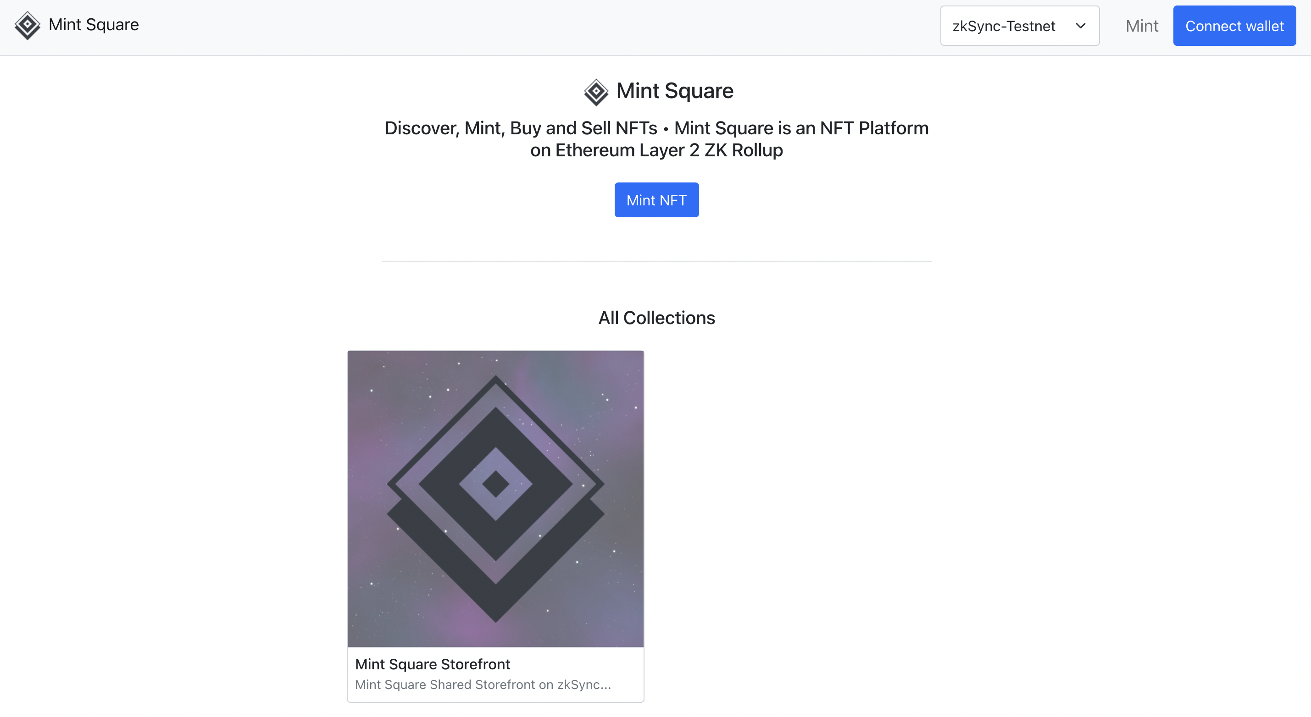Screen dimensions: 1311x717
Task: Open the zkSync-Testnet network dropdown
Action: point(1019,26)
